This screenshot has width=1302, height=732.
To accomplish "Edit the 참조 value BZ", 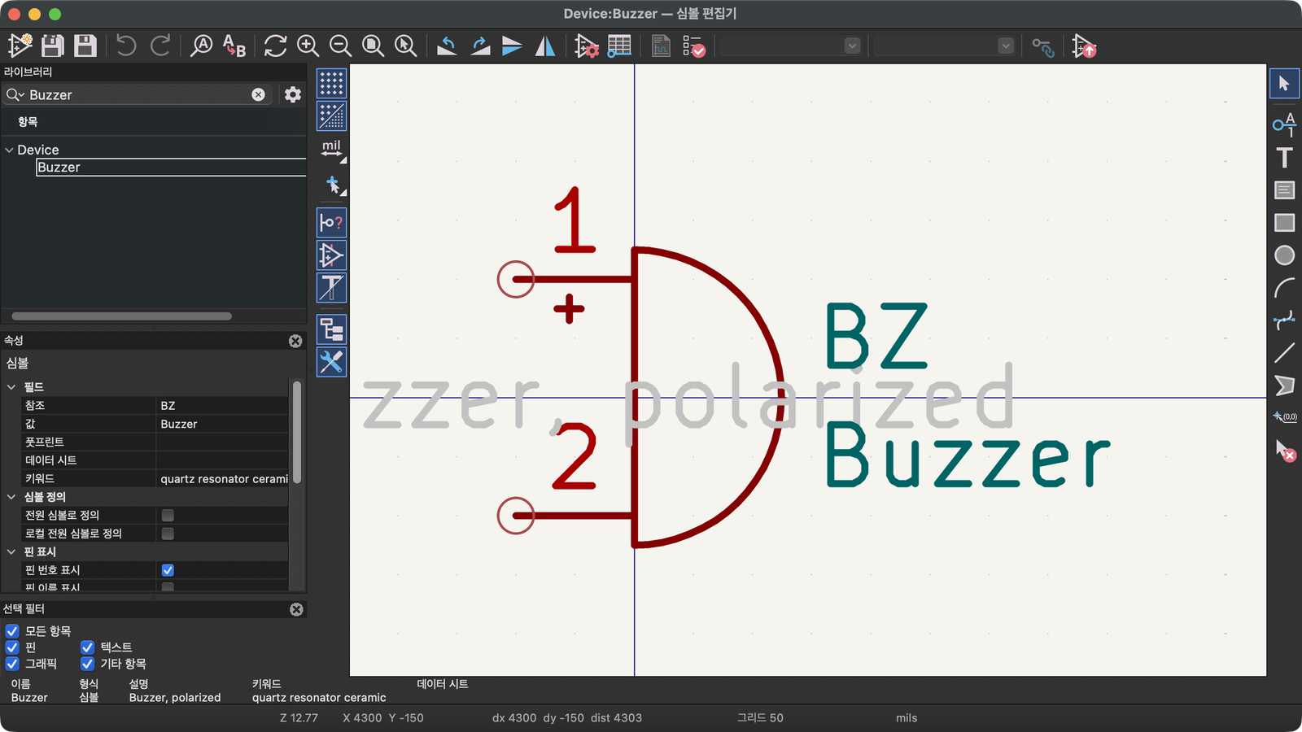I will point(222,405).
